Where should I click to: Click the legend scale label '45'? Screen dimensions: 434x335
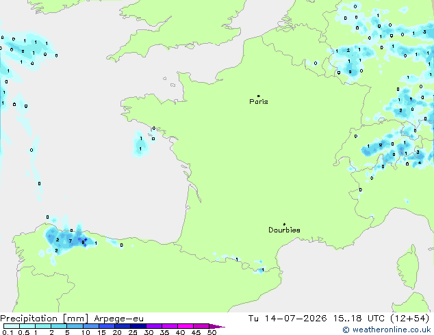click(196, 332)
